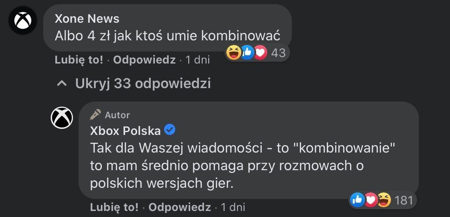Collapse replies via "Ukryj 33 odpowiedzi"
450x217 pixels.
(134, 83)
